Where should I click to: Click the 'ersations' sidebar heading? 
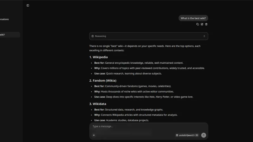pyautogui.click(x=4, y=19)
